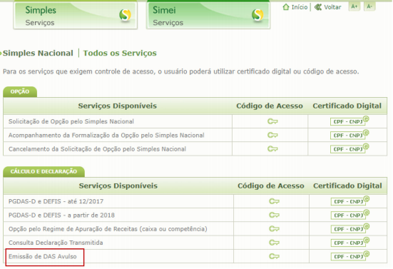Open Consulta Declaração Transmitida link
The width and height of the screenshot is (393, 269).
tap(56, 243)
